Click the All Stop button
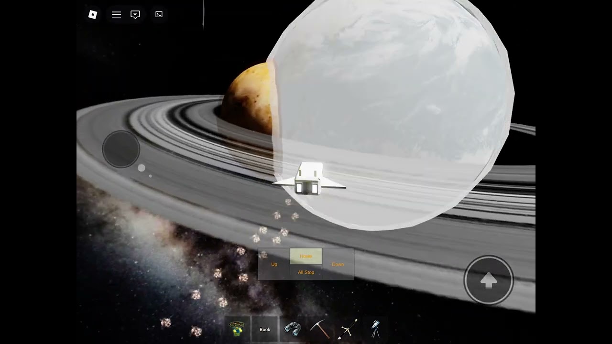Screen dimensions: 612x344 tap(306, 272)
